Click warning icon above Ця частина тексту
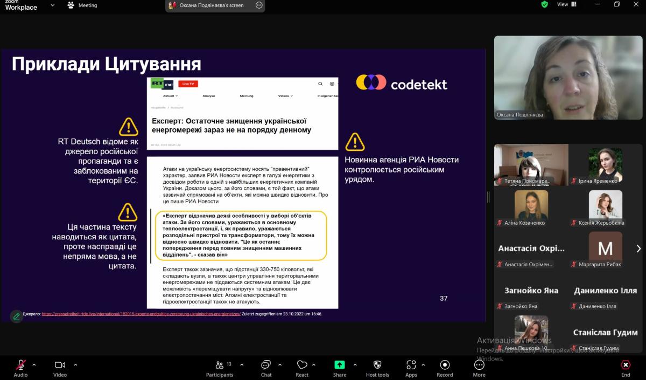This screenshot has width=646, height=380. (x=128, y=212)
